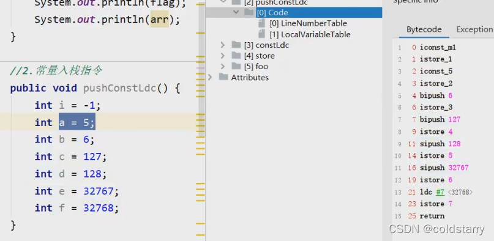Image resolution: width=494 pixels, height=241 pixels.
Task: Click the line 'int b = 6;'
Action: pyautogui.click(x=65, y=139)
